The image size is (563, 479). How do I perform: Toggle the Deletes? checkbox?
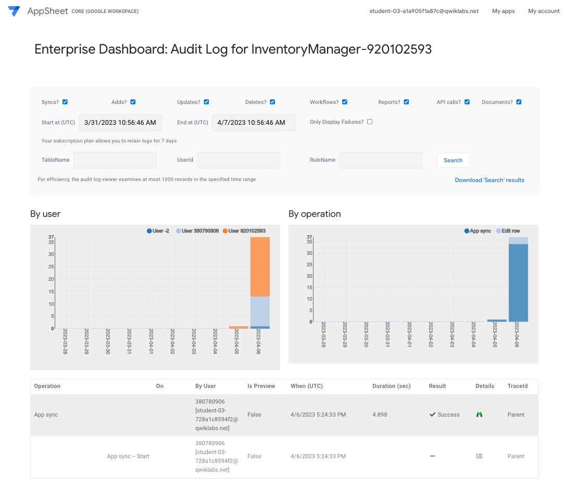272,102
